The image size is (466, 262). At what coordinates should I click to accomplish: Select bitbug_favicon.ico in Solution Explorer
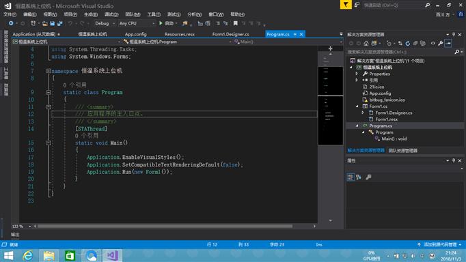point(387,100)
